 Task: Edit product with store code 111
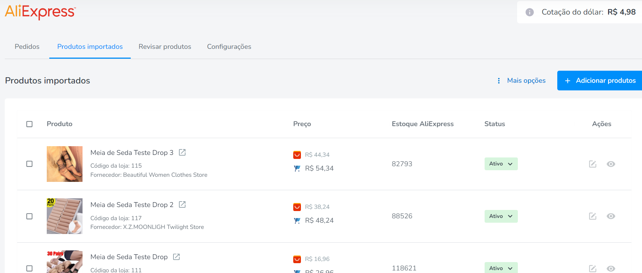click(x=593, y=269)
